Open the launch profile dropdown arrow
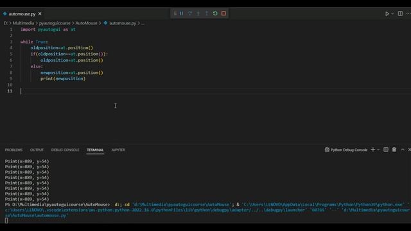 point(378,150)
